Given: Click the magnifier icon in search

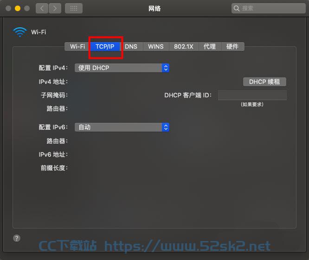Looking at the screenshot, I should coord(236,8).
